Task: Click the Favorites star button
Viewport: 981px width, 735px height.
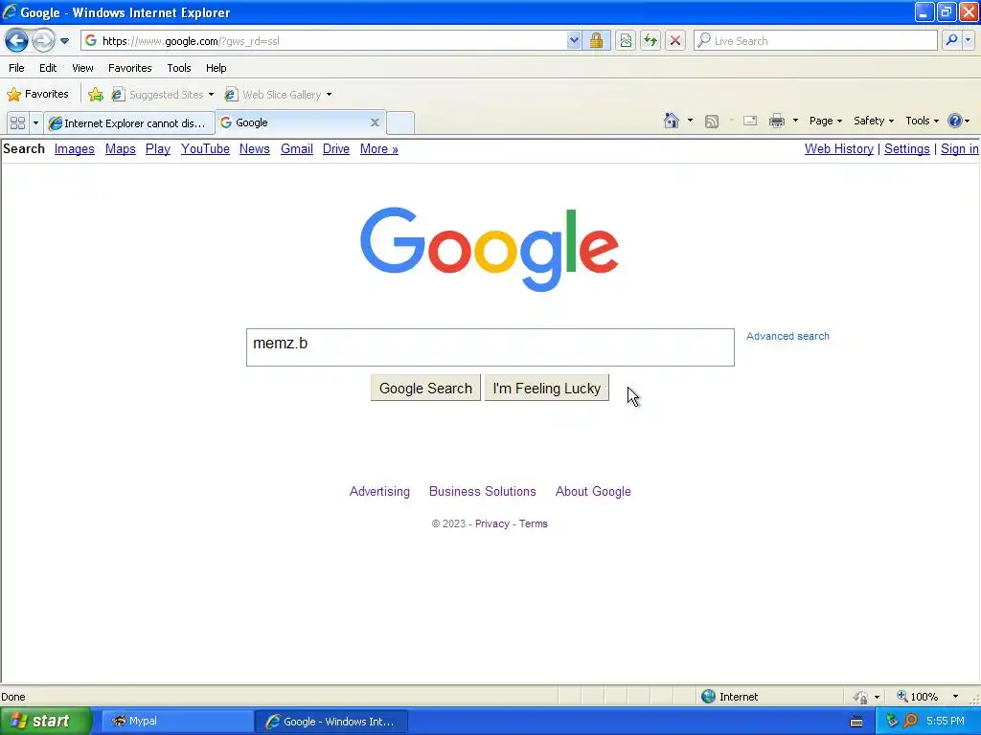Action: tap(37, 95)
